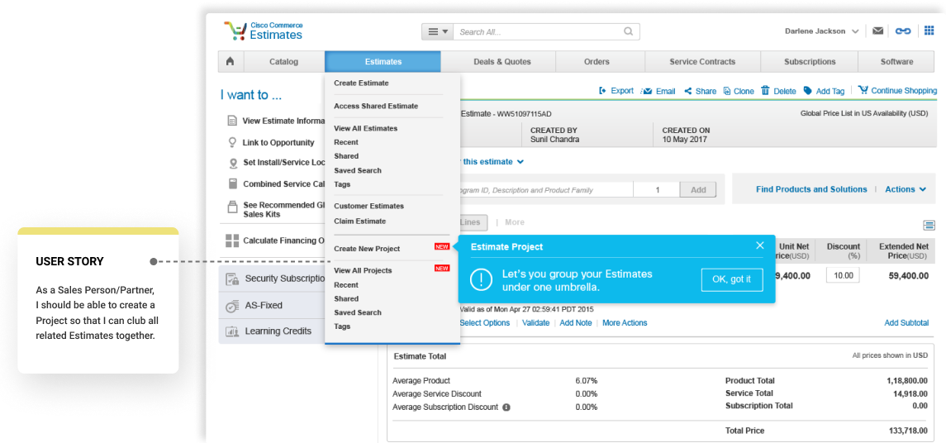Select Create New Project menu item
The height and width of the screenshot is (443, 946).
(367, 249)
